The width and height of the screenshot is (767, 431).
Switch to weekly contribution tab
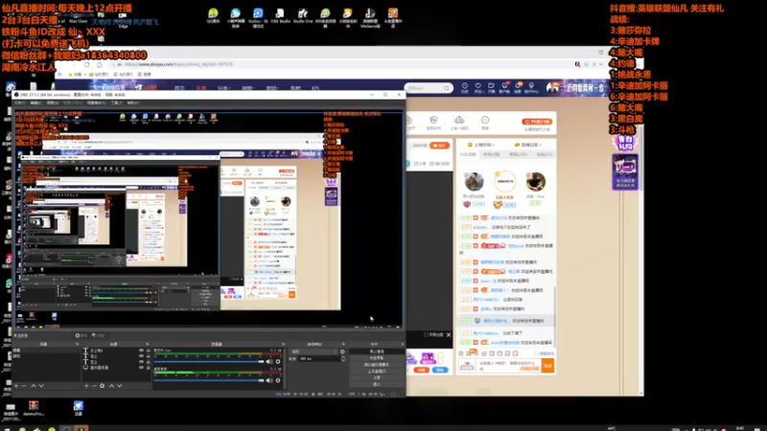click(492, 154)
